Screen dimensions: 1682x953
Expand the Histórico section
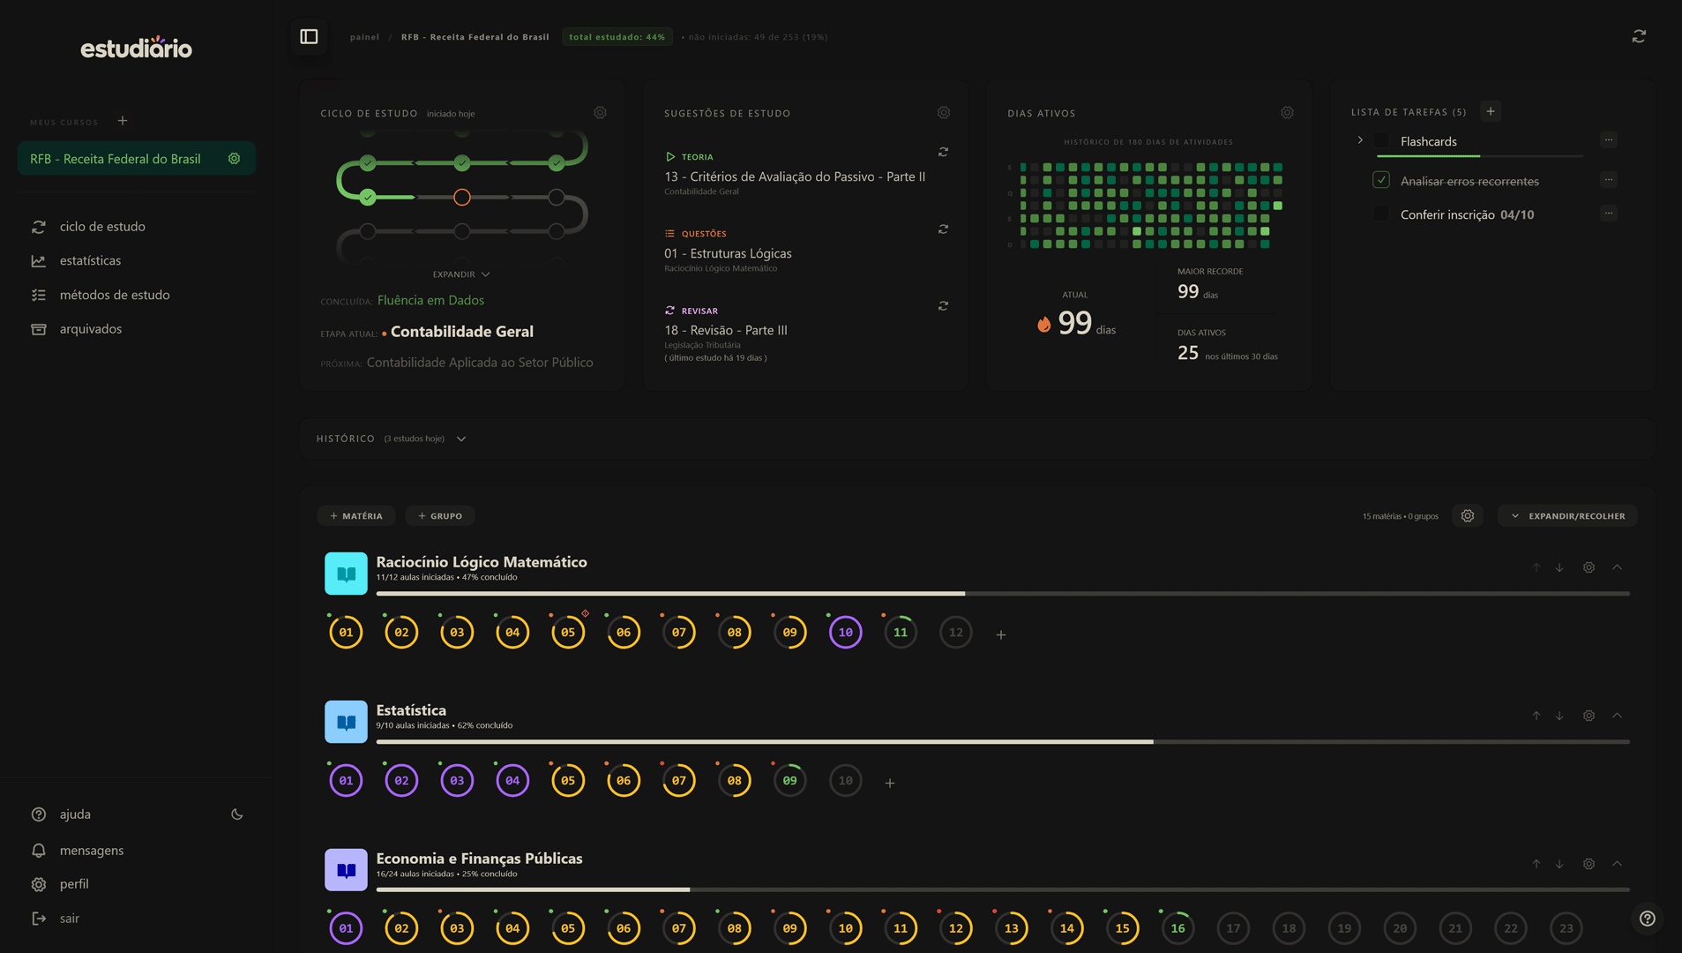pyautogui.click(x=461, y=439)
